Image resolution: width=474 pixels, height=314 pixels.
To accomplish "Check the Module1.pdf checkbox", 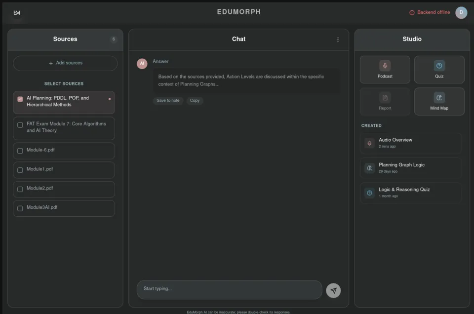I will 20,170.
